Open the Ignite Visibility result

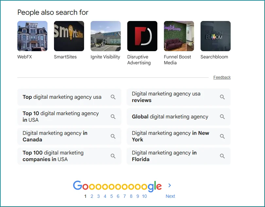pyautogui.click(x=105, y=36)
